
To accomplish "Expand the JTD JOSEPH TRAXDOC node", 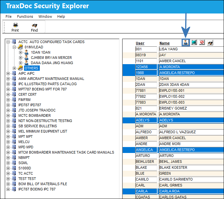I will [x=8, y=110].
